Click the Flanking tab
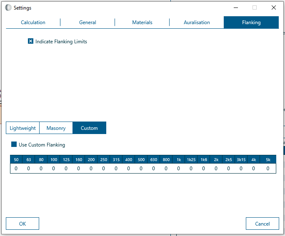 (251, 22)
